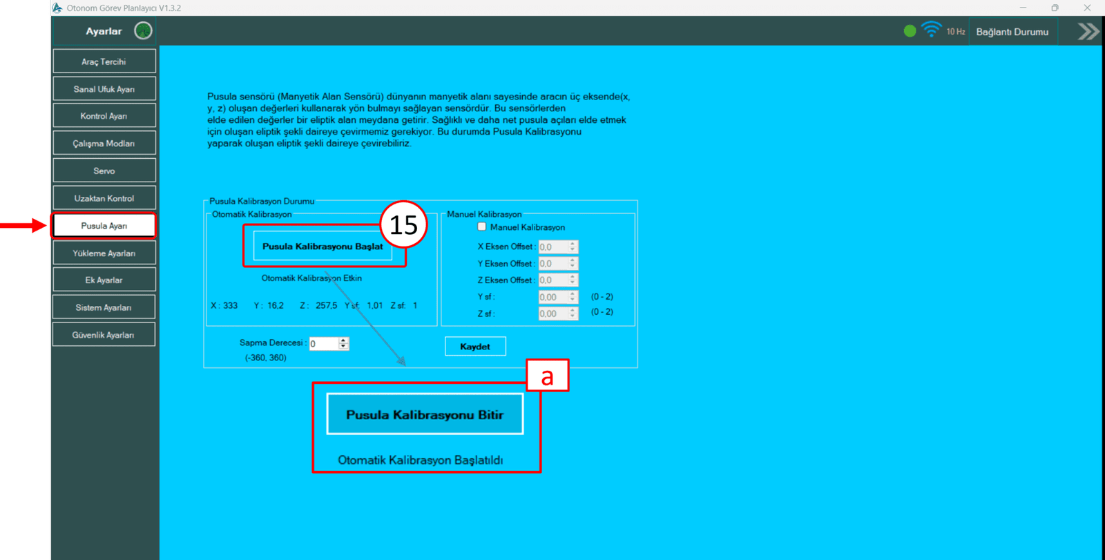The width and height of the screenshot is (1105, 560).
Task: Open Uzaktan Kontrol settings
Action: tap(104, 198)
